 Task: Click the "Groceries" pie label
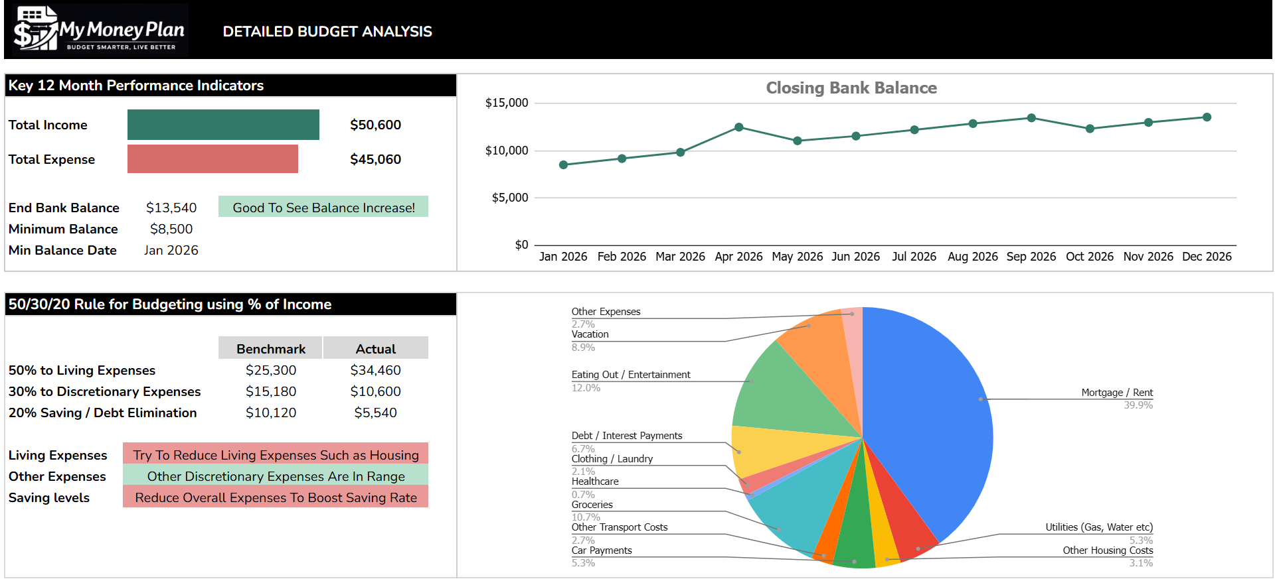(x=592, y=505)
